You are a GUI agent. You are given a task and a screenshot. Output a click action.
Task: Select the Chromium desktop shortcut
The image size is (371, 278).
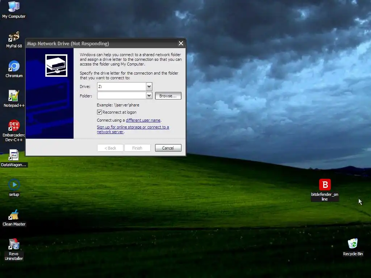click(x=14, y=69)
